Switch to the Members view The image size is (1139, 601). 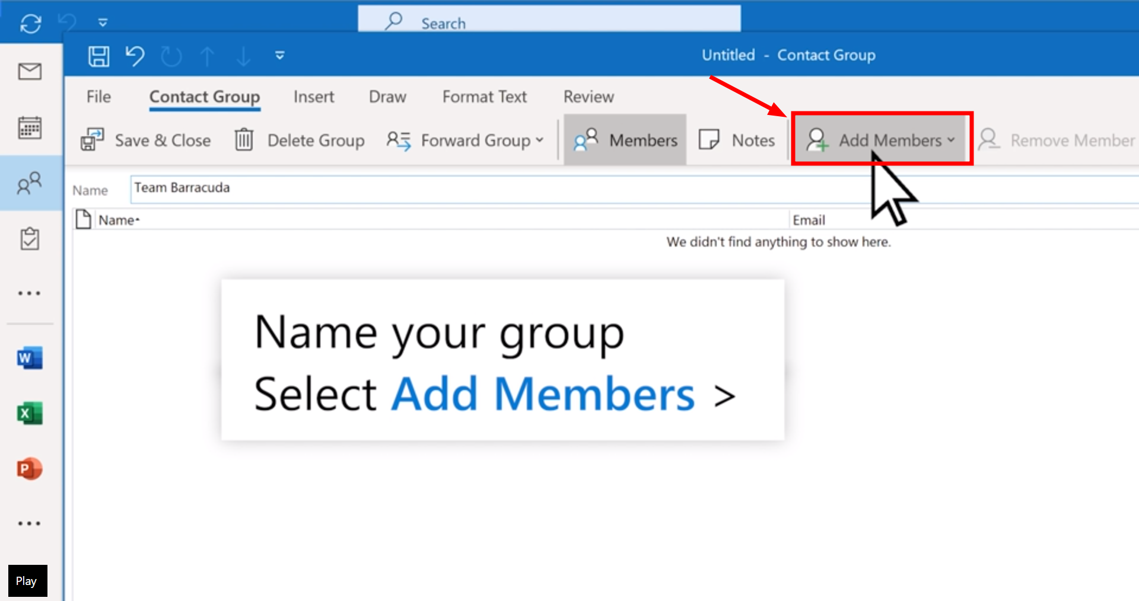click(x=625, y=140)
